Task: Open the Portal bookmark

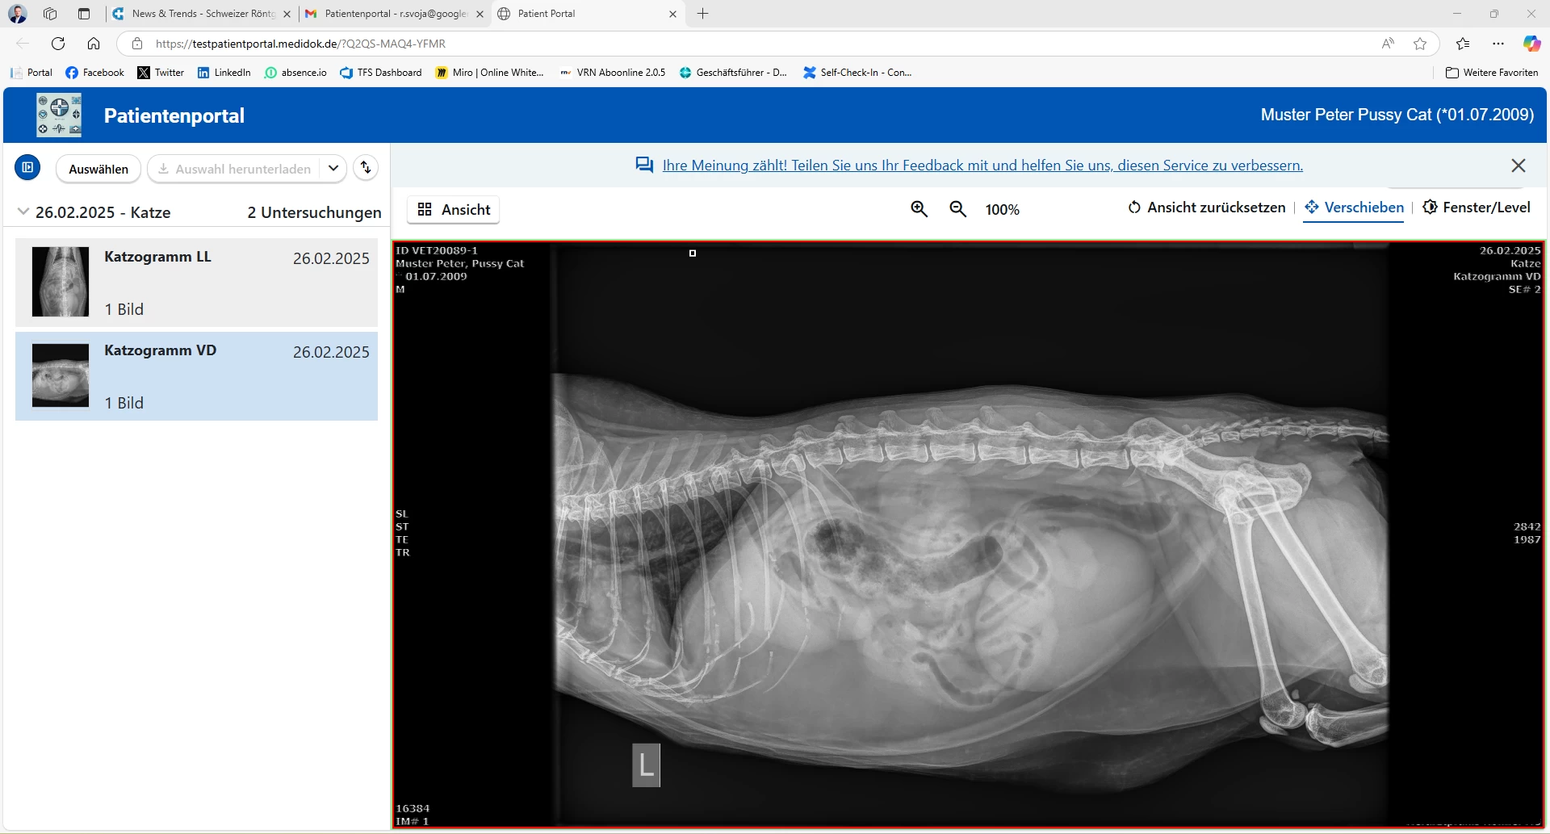Action: click(x=31, y=73)
